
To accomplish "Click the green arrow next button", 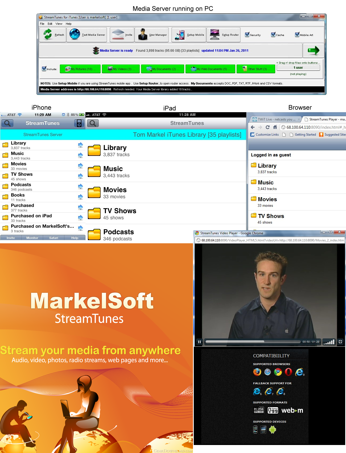I will pyautogui.click(x=313, y=50).
